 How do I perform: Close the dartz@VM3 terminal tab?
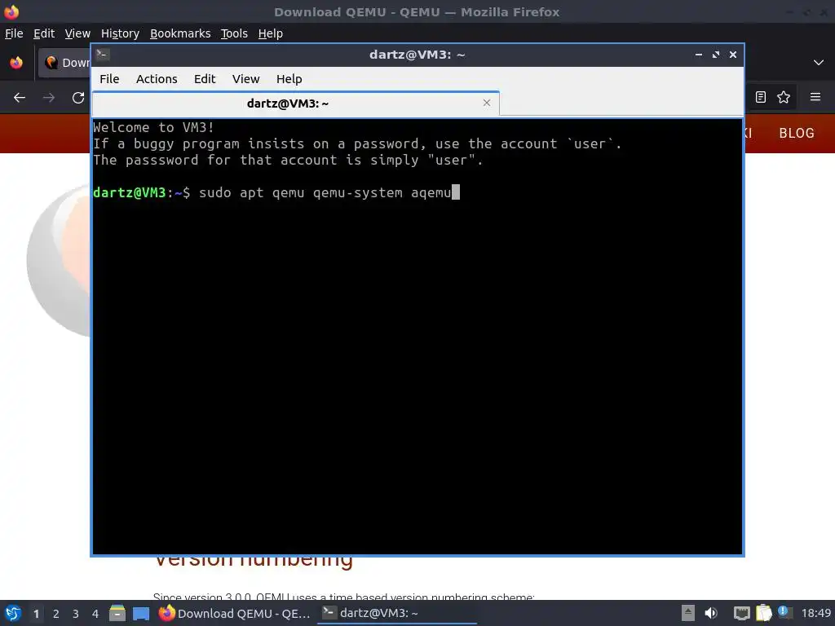click(x=486, y=103)
